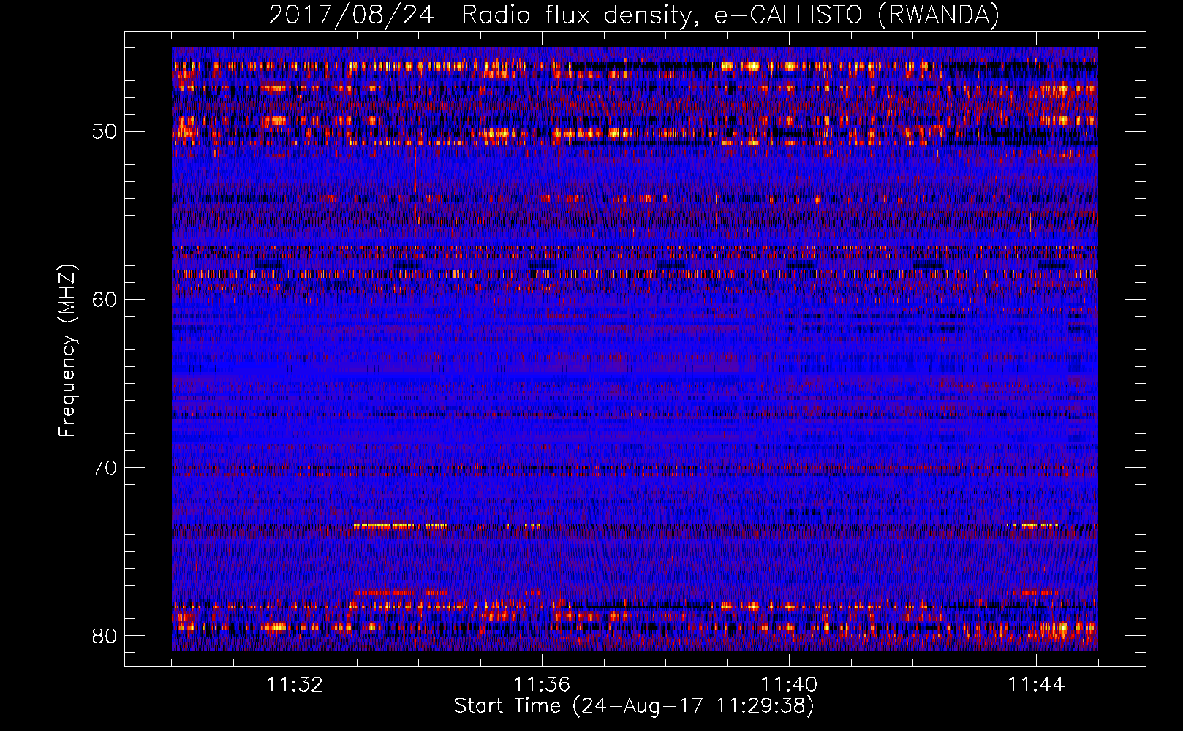Click the 11:32 time tick label
This screenshot has width=1183, height=731.
click(x=295, y=684)
